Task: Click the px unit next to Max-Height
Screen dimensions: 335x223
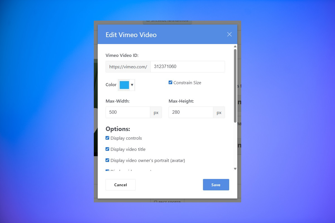Action: [x=219, y=112]
